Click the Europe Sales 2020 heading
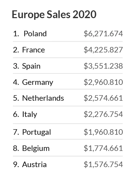Image resolution: width=132 pixels, height=182 pixels. pyautogui.click(x=54, y=14)
